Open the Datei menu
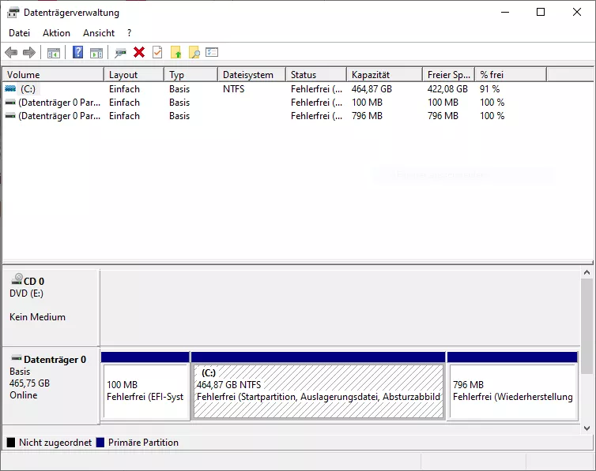The height and width of the screenshot is (471, 596). (x=19, y=33)
